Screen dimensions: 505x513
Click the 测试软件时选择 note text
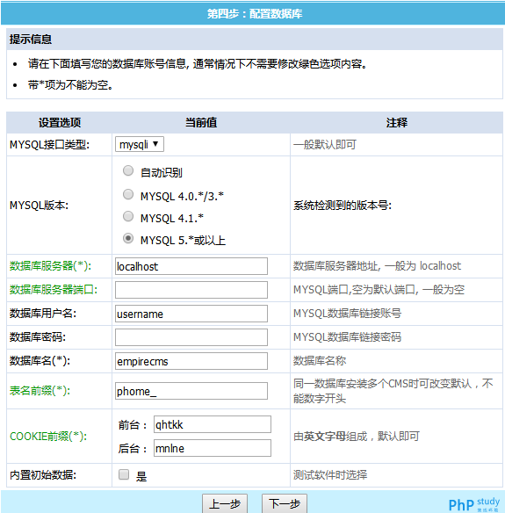click(x=330, y=474)
